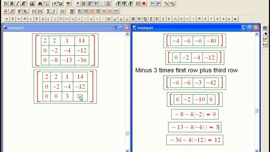This screenshot has width=270, height=152.
Task: Click -40 cell in Untitled2 top row
Action: click(211, 41)
